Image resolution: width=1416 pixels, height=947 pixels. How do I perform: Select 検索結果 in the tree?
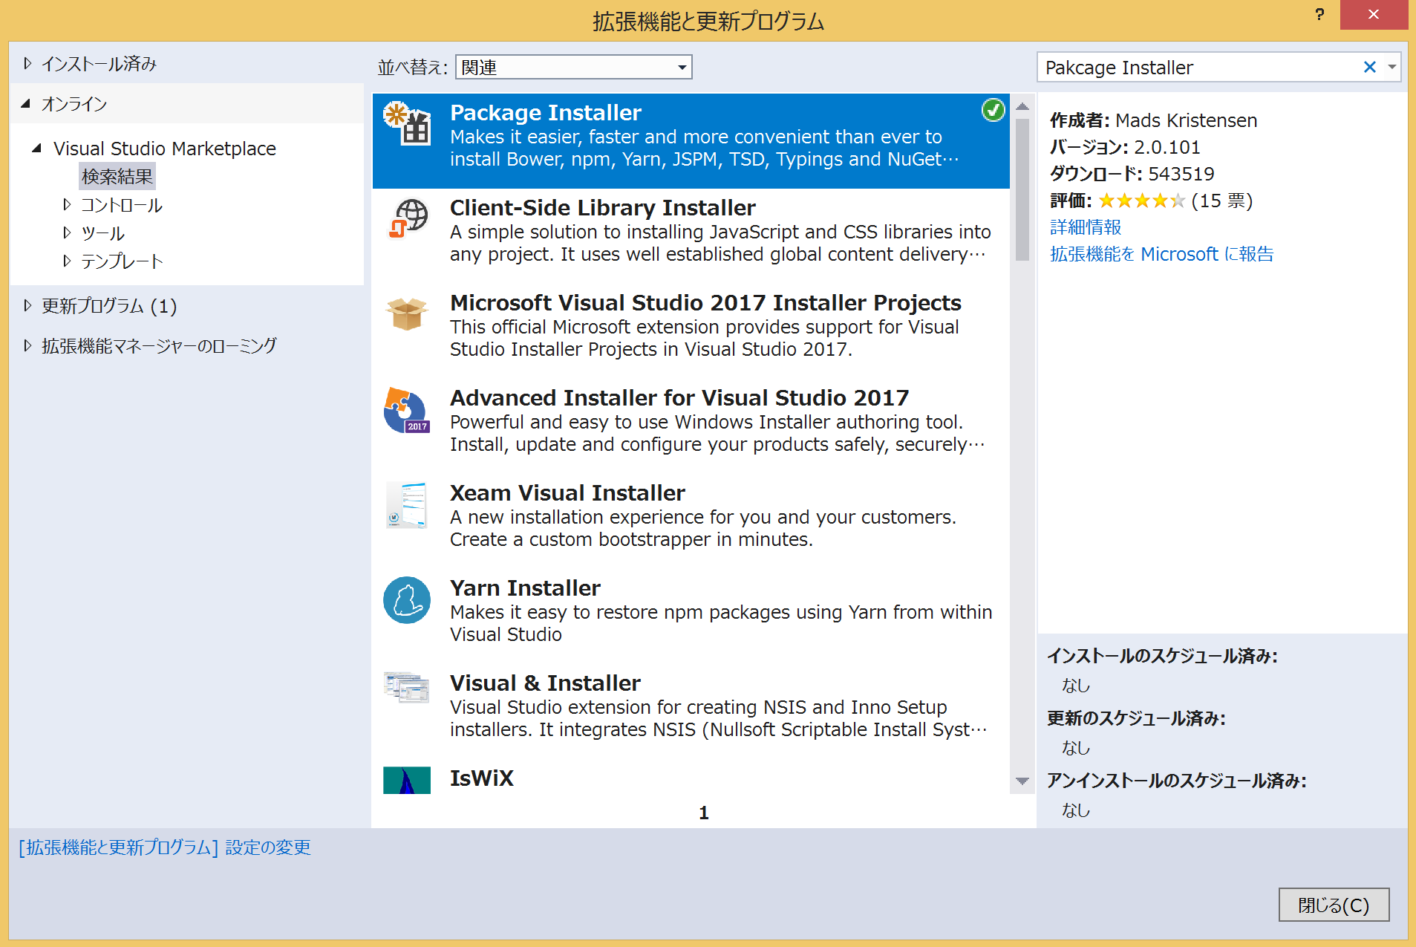point(117,176)
